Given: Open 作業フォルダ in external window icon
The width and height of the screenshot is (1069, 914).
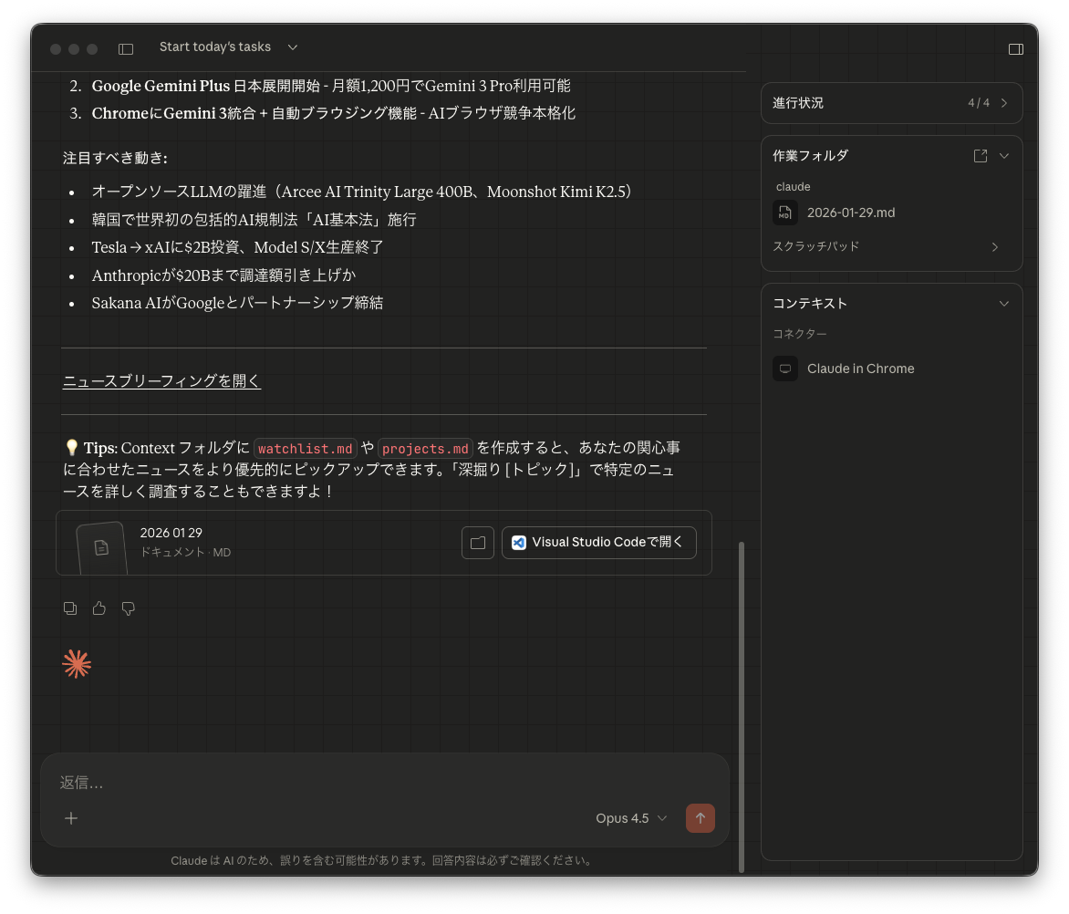Looking at the screenshot, I should [x=981, y=156].
